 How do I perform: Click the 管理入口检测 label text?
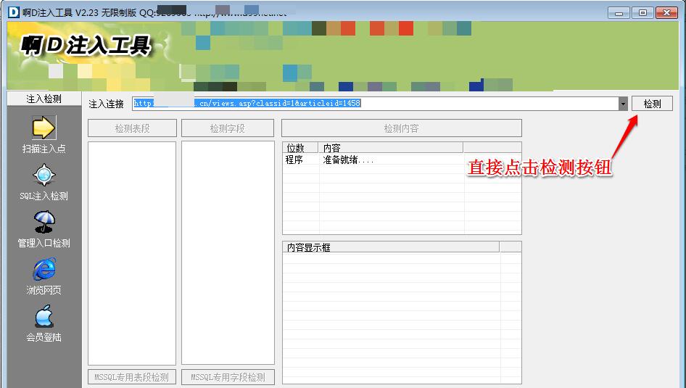pos(44,243)
